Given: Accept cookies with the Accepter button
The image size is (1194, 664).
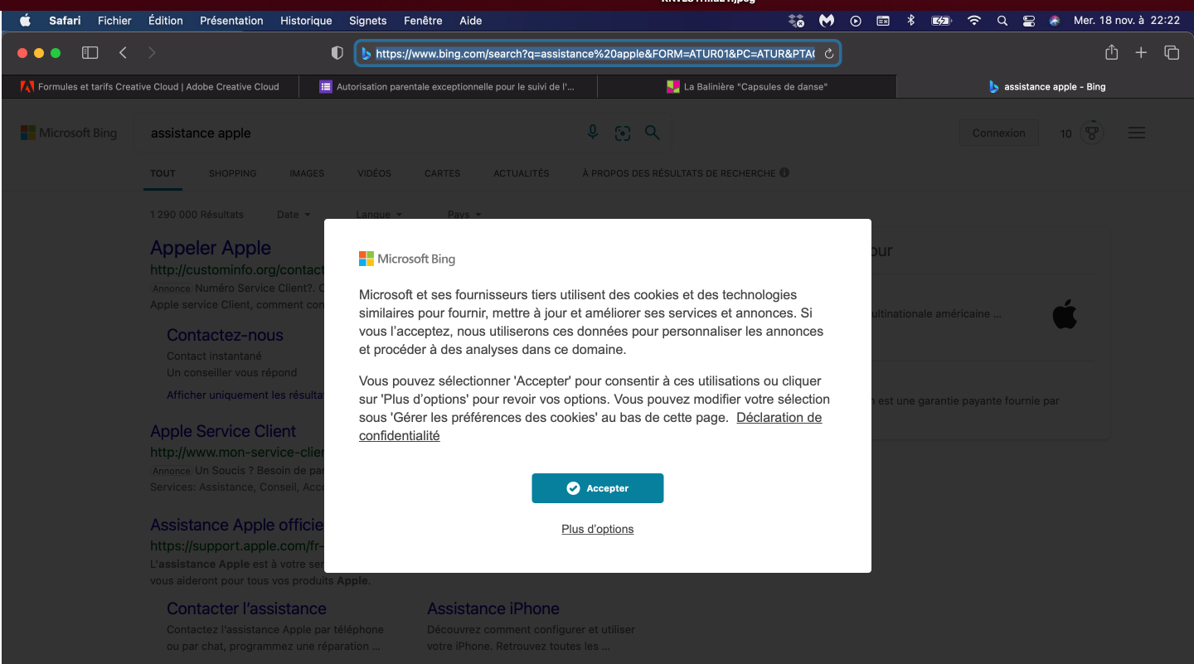Looking at the screenshot, I should (598, 488).
